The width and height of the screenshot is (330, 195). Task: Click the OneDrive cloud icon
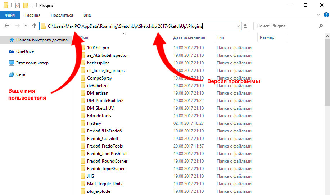(12, 51)
